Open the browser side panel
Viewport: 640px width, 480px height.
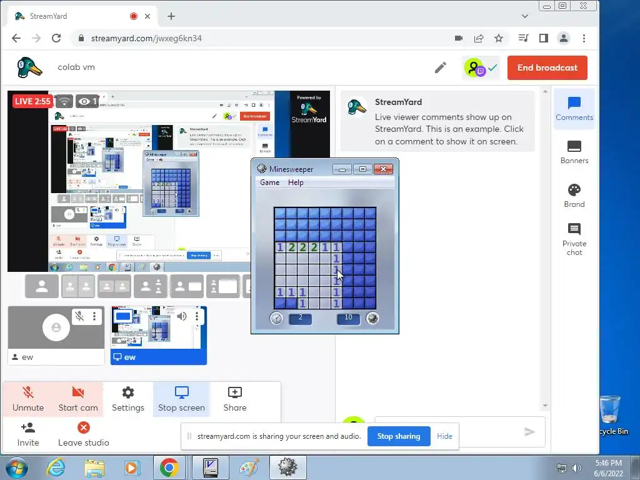click(x=543, y=38)
